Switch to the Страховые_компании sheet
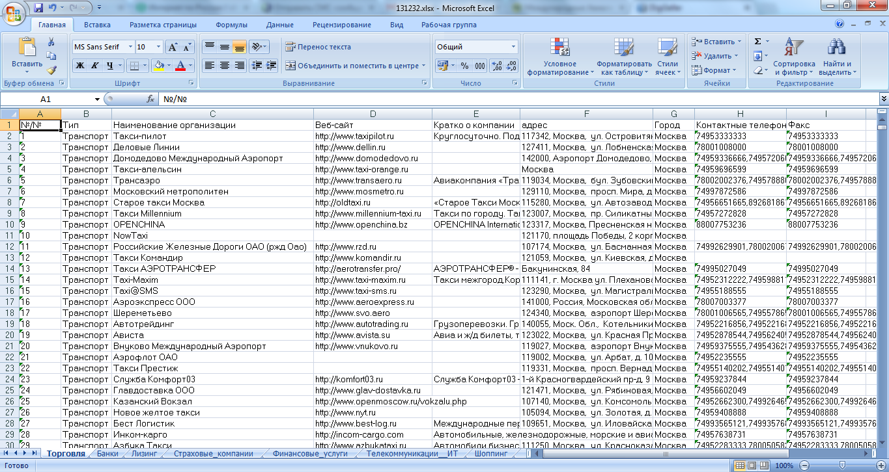889x472 pixels. [214, 454]
